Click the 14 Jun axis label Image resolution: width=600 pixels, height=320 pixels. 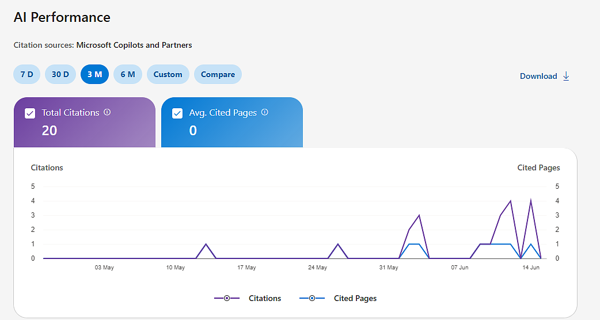[x=531, y=267]
